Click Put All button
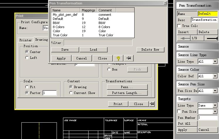The width and height of the screenshot is (219, 139). click(x=187, y=123)
